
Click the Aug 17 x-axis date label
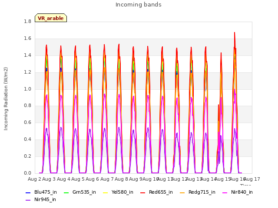point(252,179)
